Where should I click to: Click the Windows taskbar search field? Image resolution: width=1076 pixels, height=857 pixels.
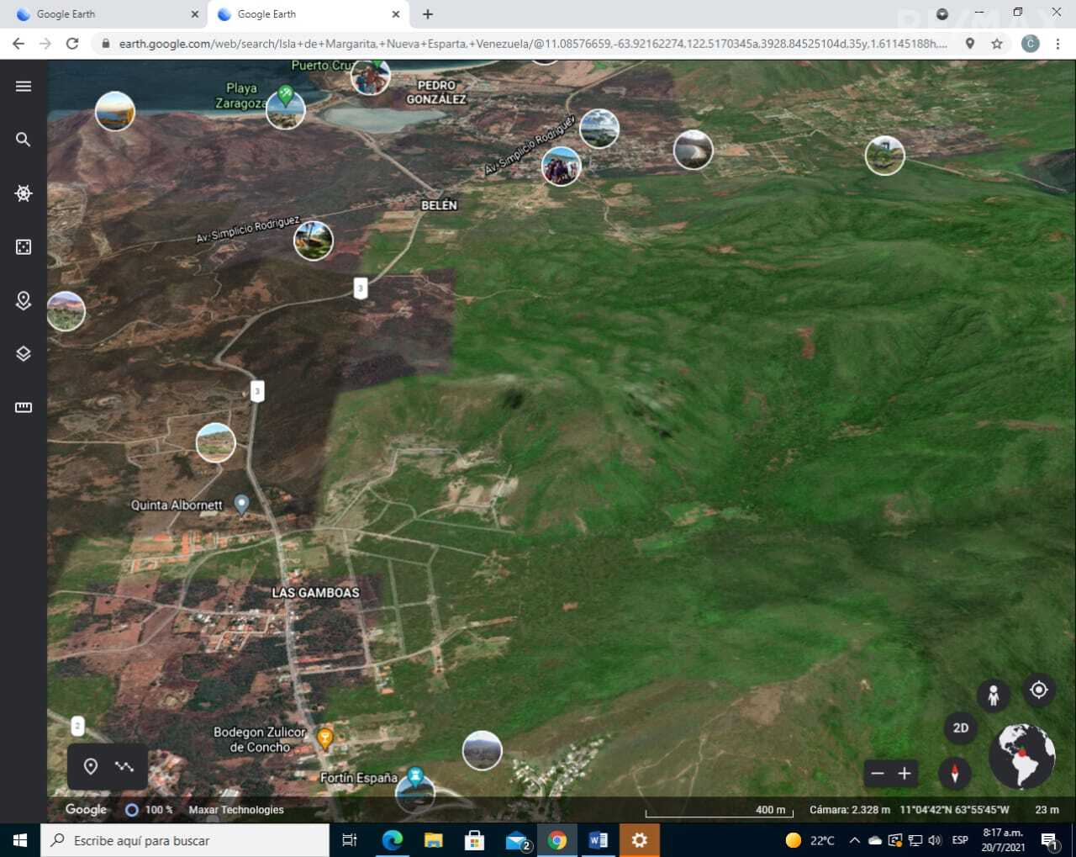pos(185,840)
